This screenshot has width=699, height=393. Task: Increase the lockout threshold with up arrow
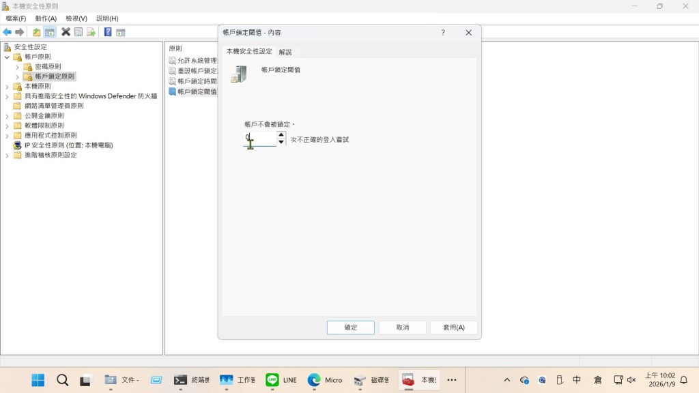pos(281,135)
